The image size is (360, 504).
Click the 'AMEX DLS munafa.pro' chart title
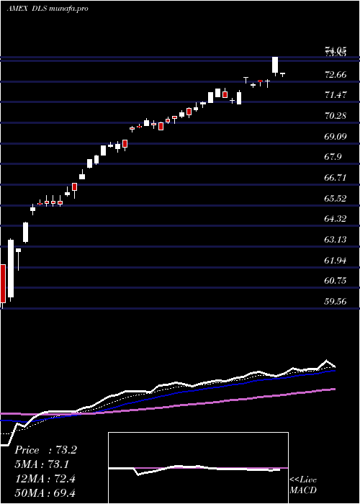[x=48, y=9]
